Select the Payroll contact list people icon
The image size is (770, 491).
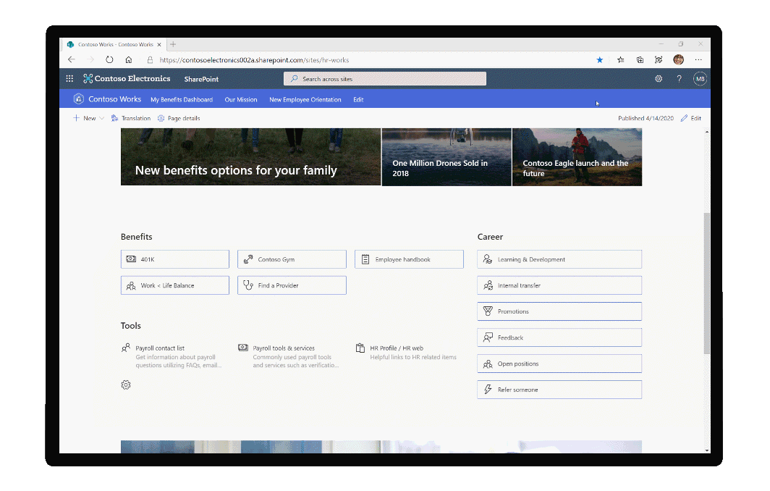[126, 347]
